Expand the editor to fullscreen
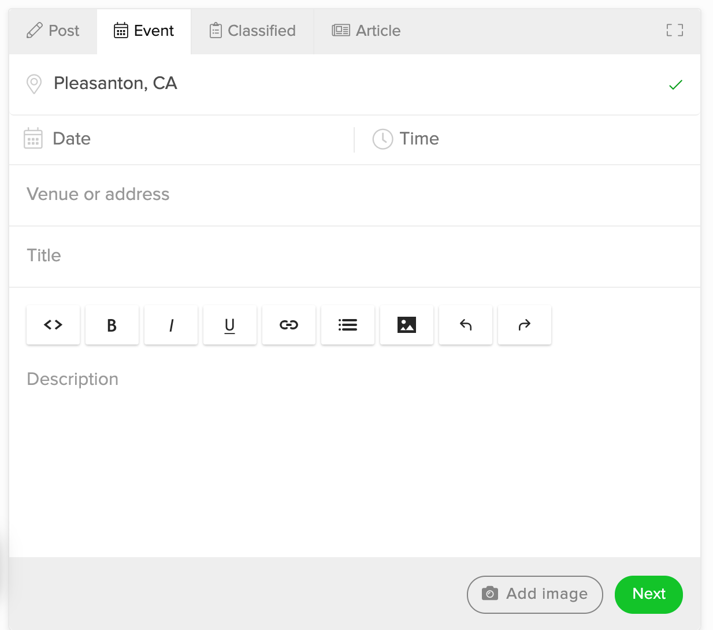The height and width of the screenshot is (630, 713). click(x=674, y=31)
